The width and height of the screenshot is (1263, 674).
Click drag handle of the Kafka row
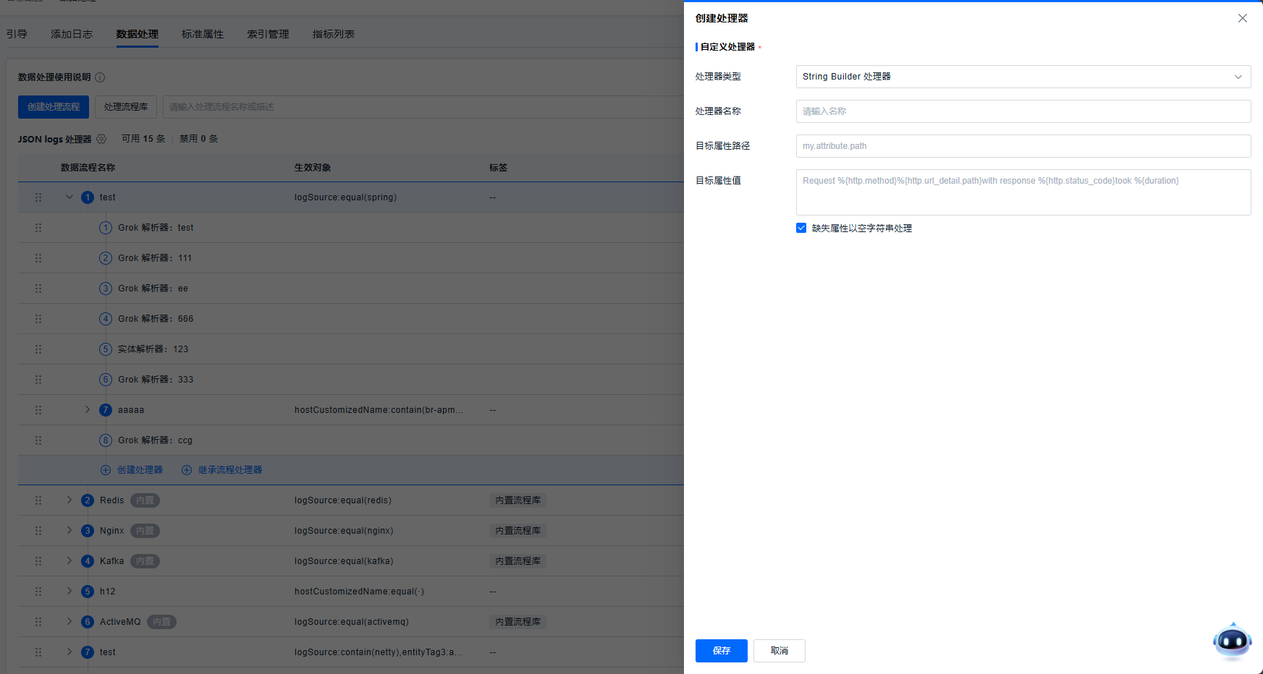38,561
